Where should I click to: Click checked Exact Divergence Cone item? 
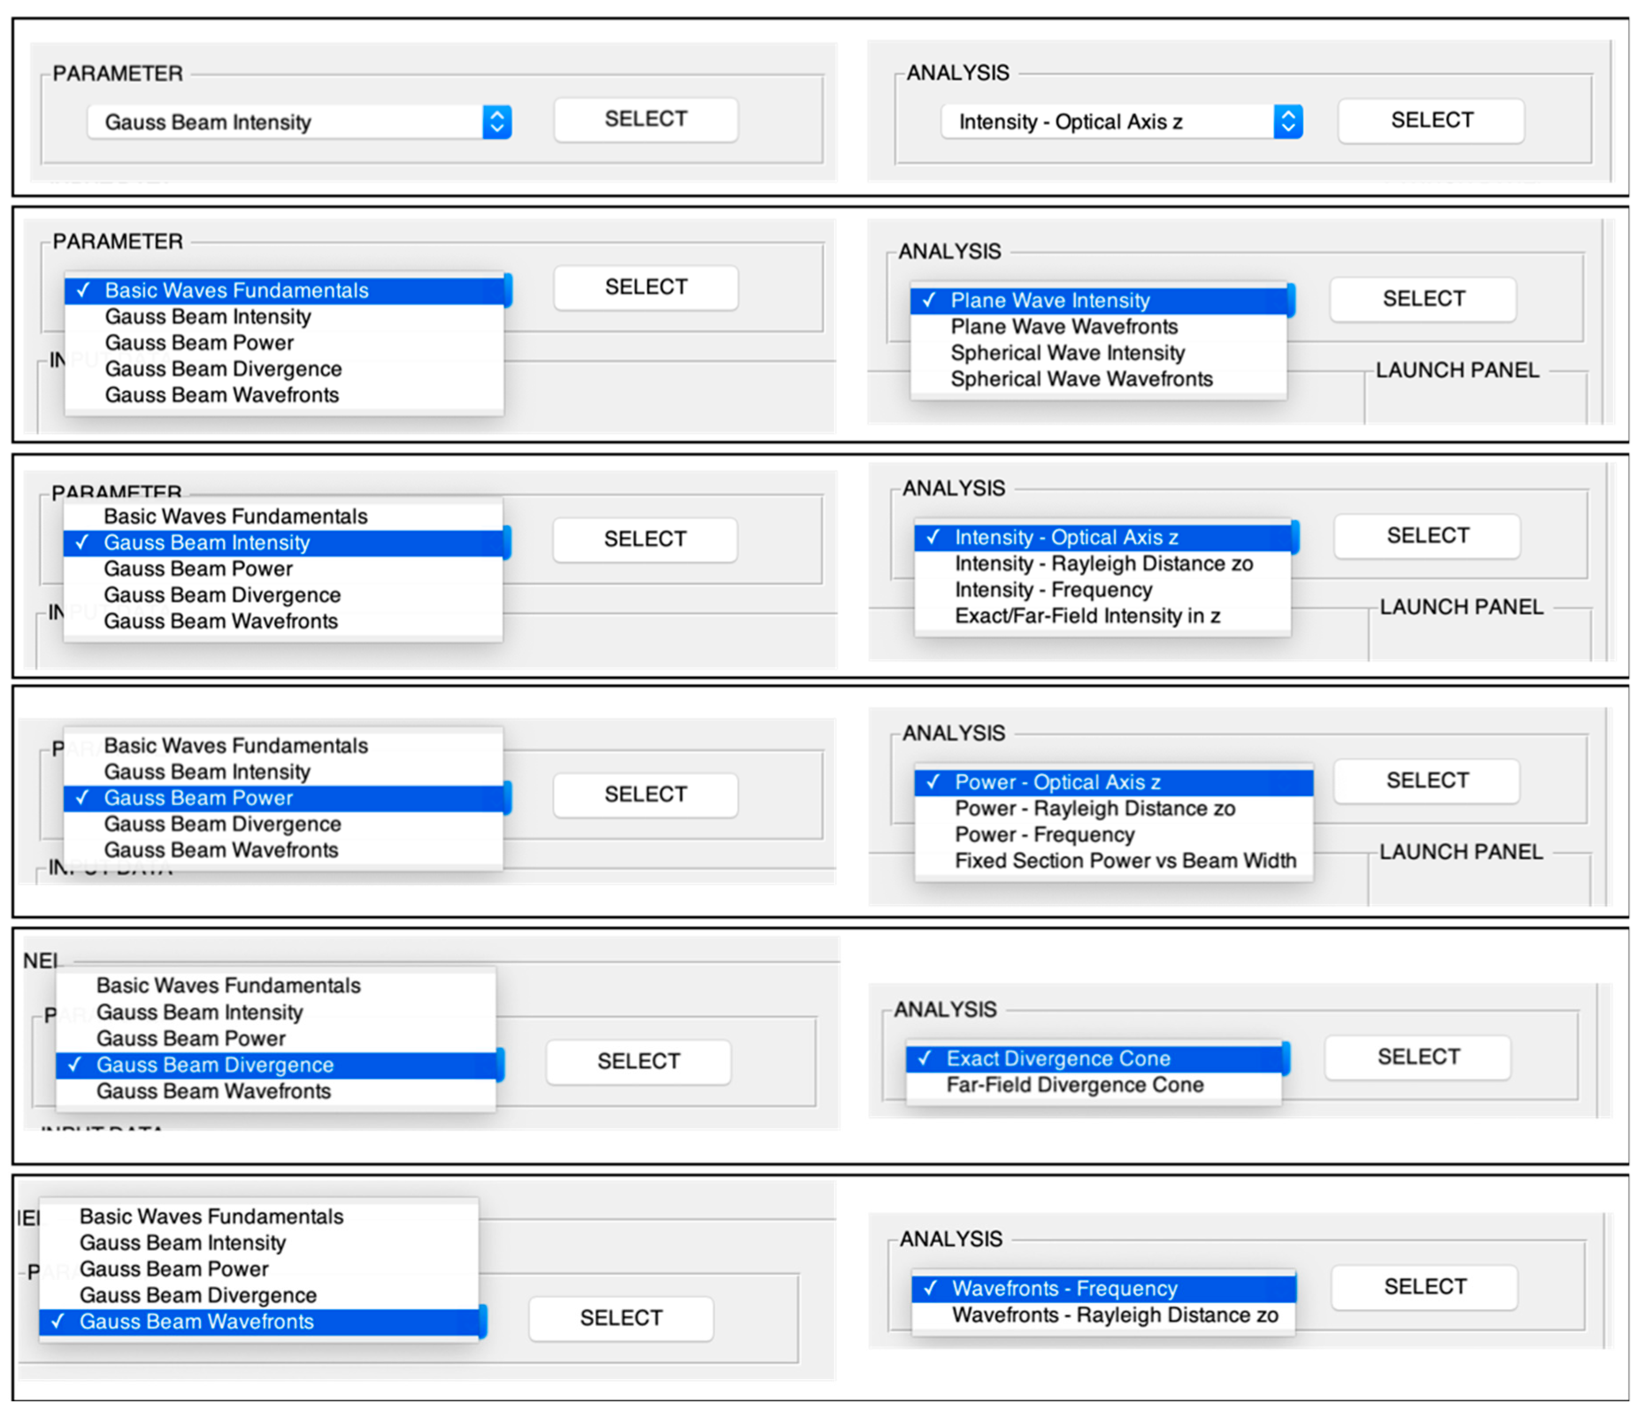(1058, 1059)
